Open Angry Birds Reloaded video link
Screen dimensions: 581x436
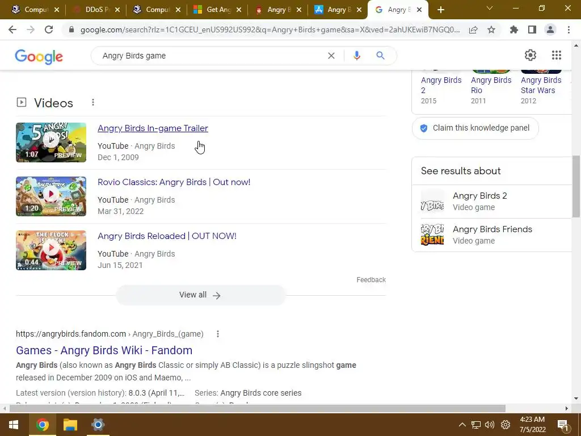[x=167, y=236]
